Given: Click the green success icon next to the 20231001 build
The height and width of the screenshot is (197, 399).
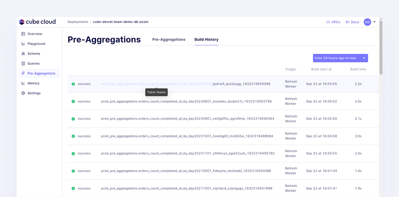Looking at the screenshot, I should [74, 136].
